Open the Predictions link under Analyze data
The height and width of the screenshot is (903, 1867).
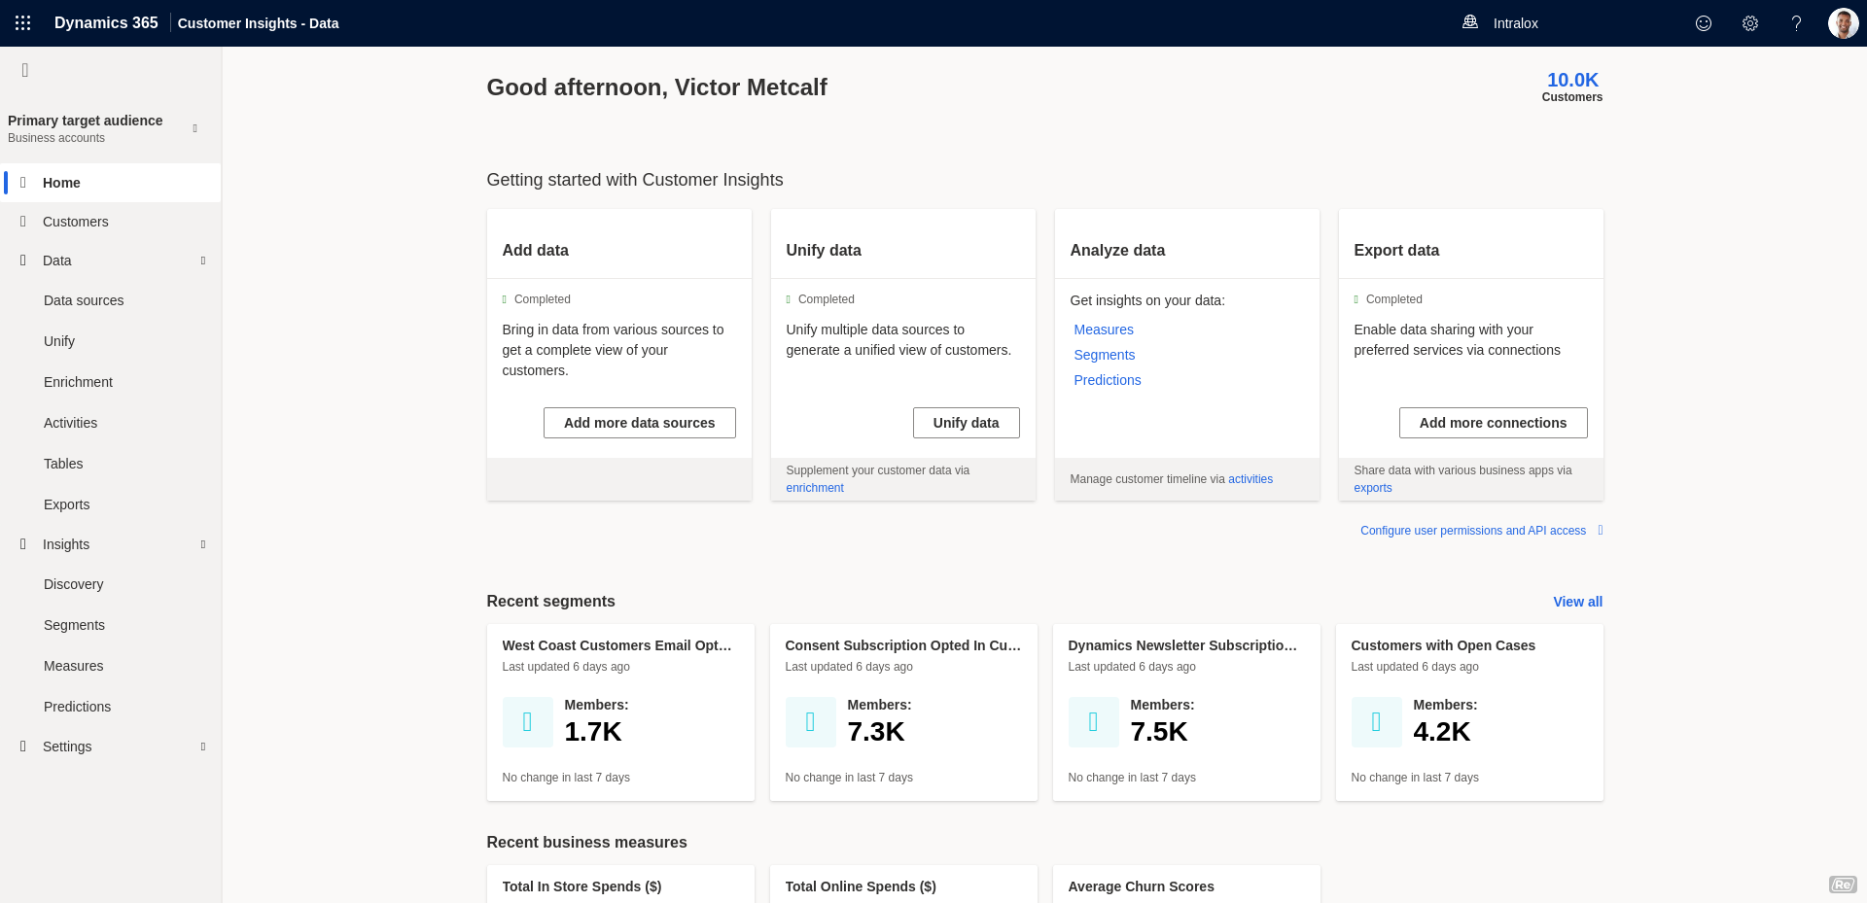1107,380
